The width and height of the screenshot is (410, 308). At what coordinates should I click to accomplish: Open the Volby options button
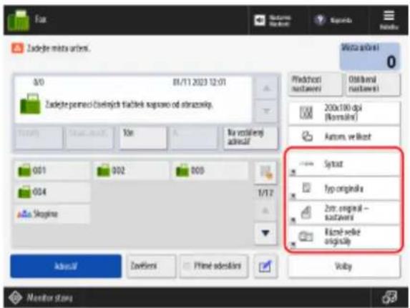pyautogui.click(x=344, y=267)
